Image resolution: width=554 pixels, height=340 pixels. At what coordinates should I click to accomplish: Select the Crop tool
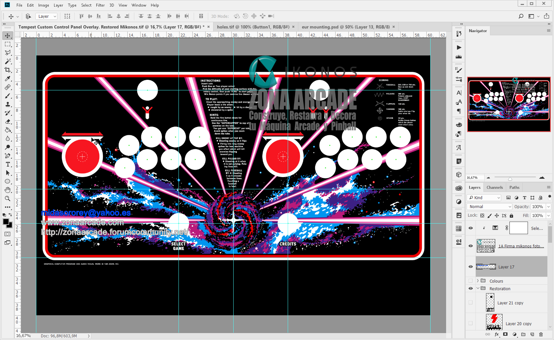coord(8,70)
